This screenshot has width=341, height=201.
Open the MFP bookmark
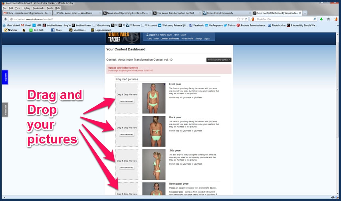pyautogui.click(x=37, y=26)
